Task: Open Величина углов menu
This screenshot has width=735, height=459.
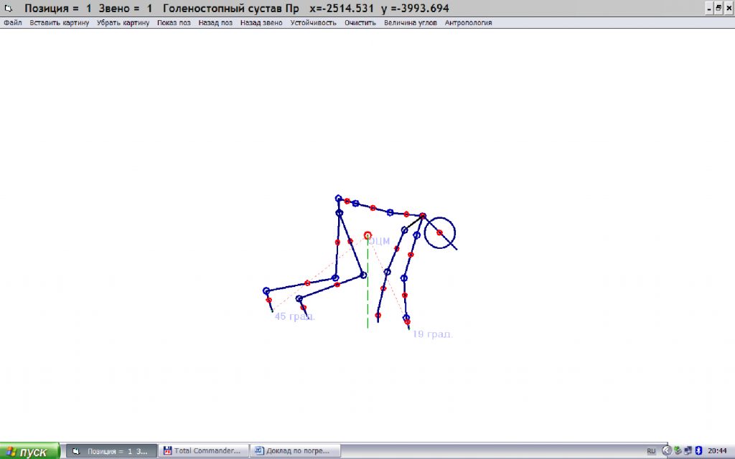Action: pyautogui.click(x=411, y=23)
